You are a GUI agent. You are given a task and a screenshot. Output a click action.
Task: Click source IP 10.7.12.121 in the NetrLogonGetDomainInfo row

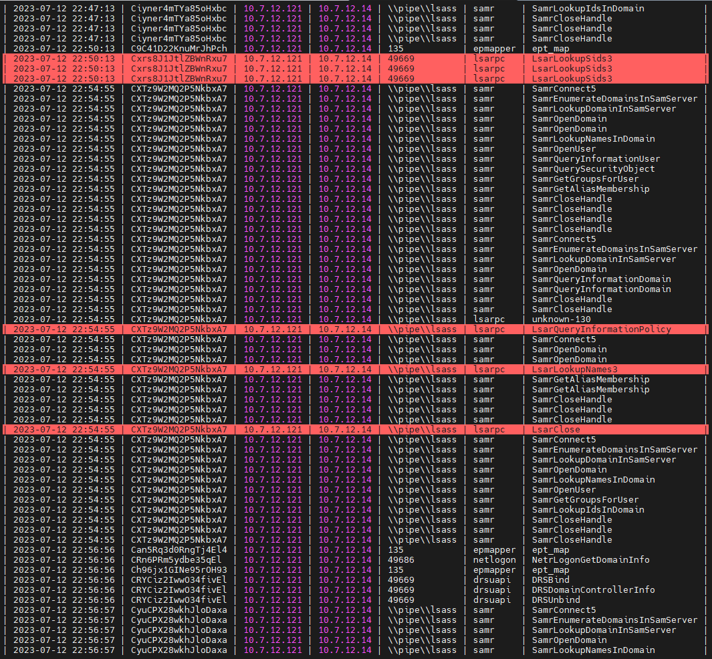point(273,559)
